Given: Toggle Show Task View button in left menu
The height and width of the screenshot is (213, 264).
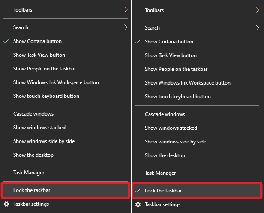Looking at the screenshot, I should (39, 55).
